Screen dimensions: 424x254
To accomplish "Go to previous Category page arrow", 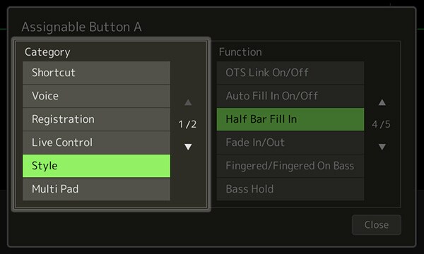I will point(188,102).
